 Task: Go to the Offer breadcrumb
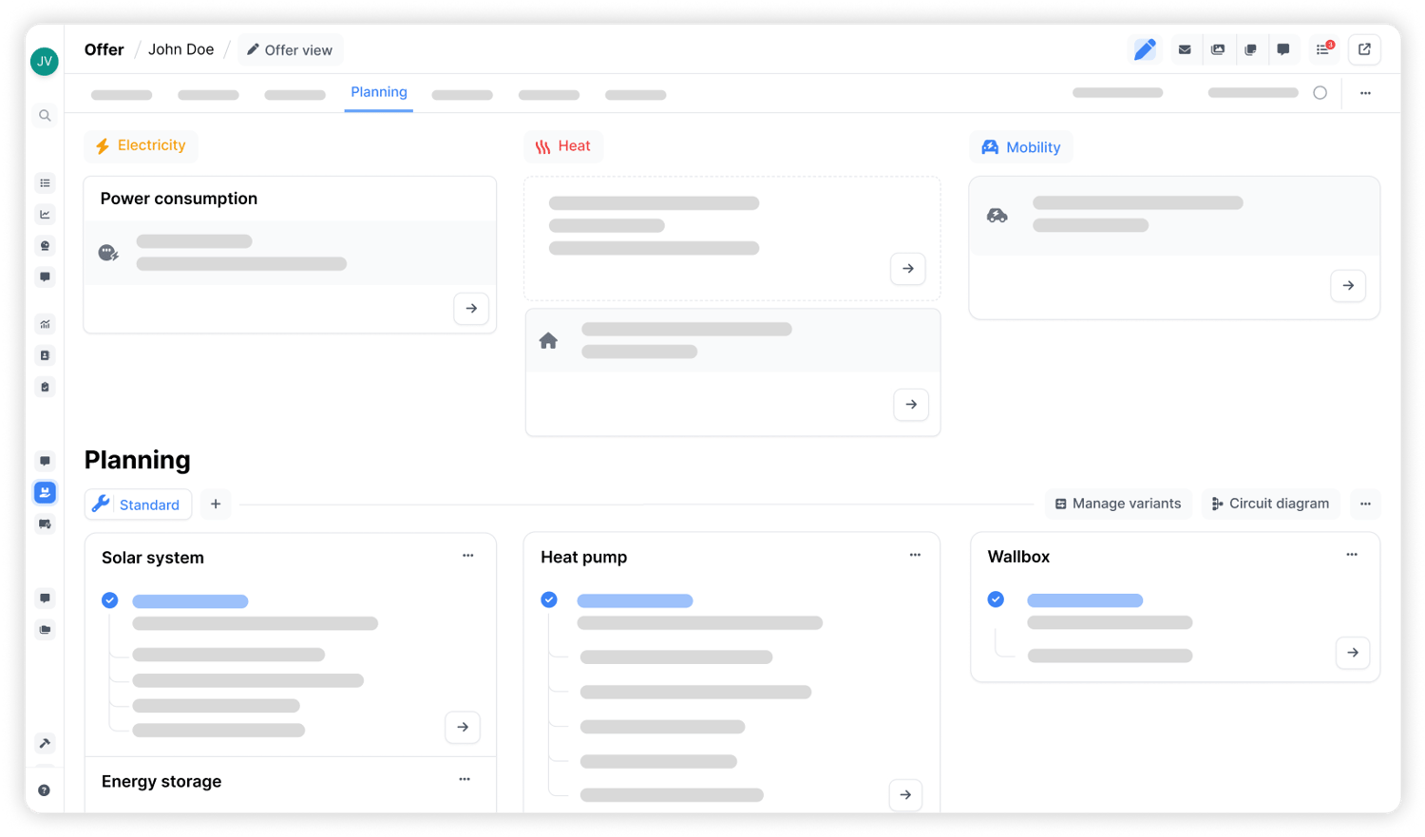[104, 49]
